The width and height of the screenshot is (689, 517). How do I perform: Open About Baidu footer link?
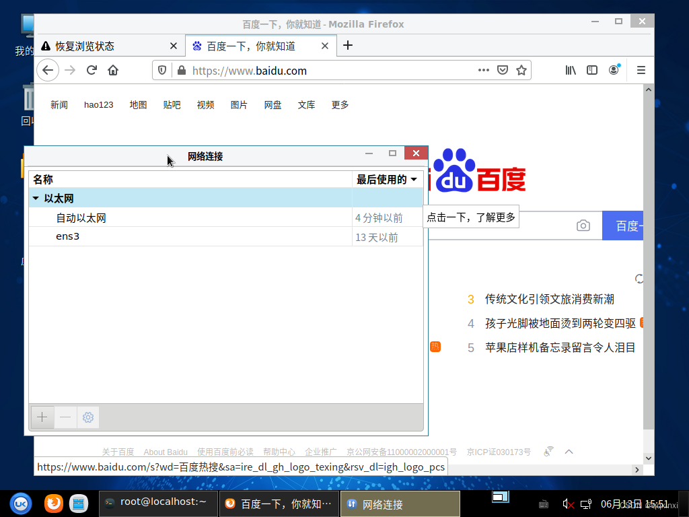coord(166,452)
